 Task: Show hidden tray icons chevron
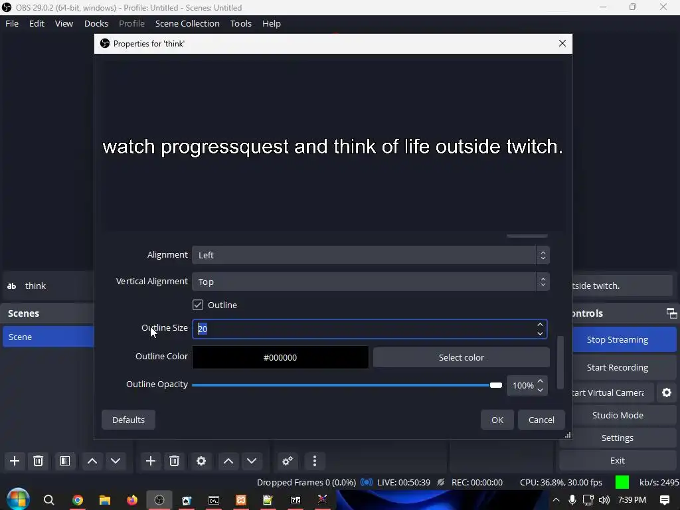click(556, 500)
